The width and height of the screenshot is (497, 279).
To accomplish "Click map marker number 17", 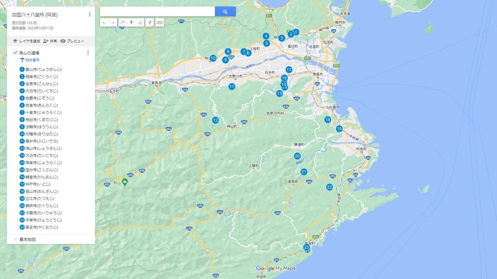I will (289, 70).
